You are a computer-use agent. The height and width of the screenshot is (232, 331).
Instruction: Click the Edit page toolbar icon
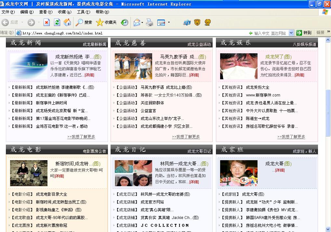point(161,22)
